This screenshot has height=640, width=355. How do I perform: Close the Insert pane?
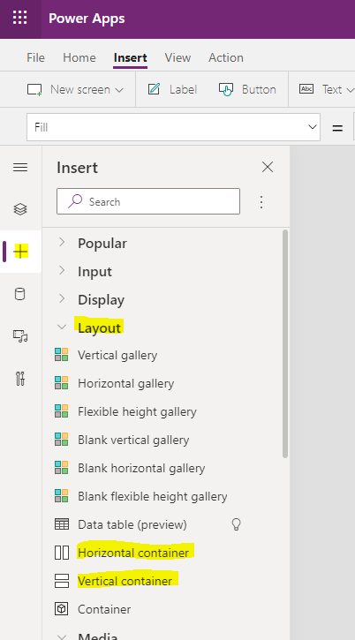pyautogui.click(x=268, y=167)
